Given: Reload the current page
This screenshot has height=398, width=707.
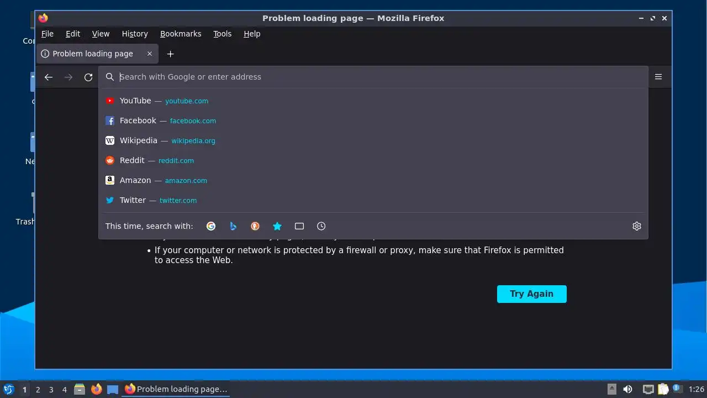Looking at the screenshot, I should (88, 77).
